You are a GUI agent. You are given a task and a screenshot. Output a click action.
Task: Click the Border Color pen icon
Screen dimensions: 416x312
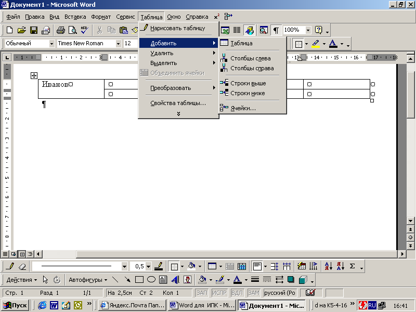[159, 266]
